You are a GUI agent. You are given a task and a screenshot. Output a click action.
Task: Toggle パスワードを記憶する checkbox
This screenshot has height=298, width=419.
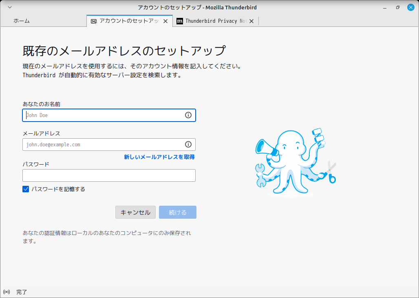coord(26,189)
